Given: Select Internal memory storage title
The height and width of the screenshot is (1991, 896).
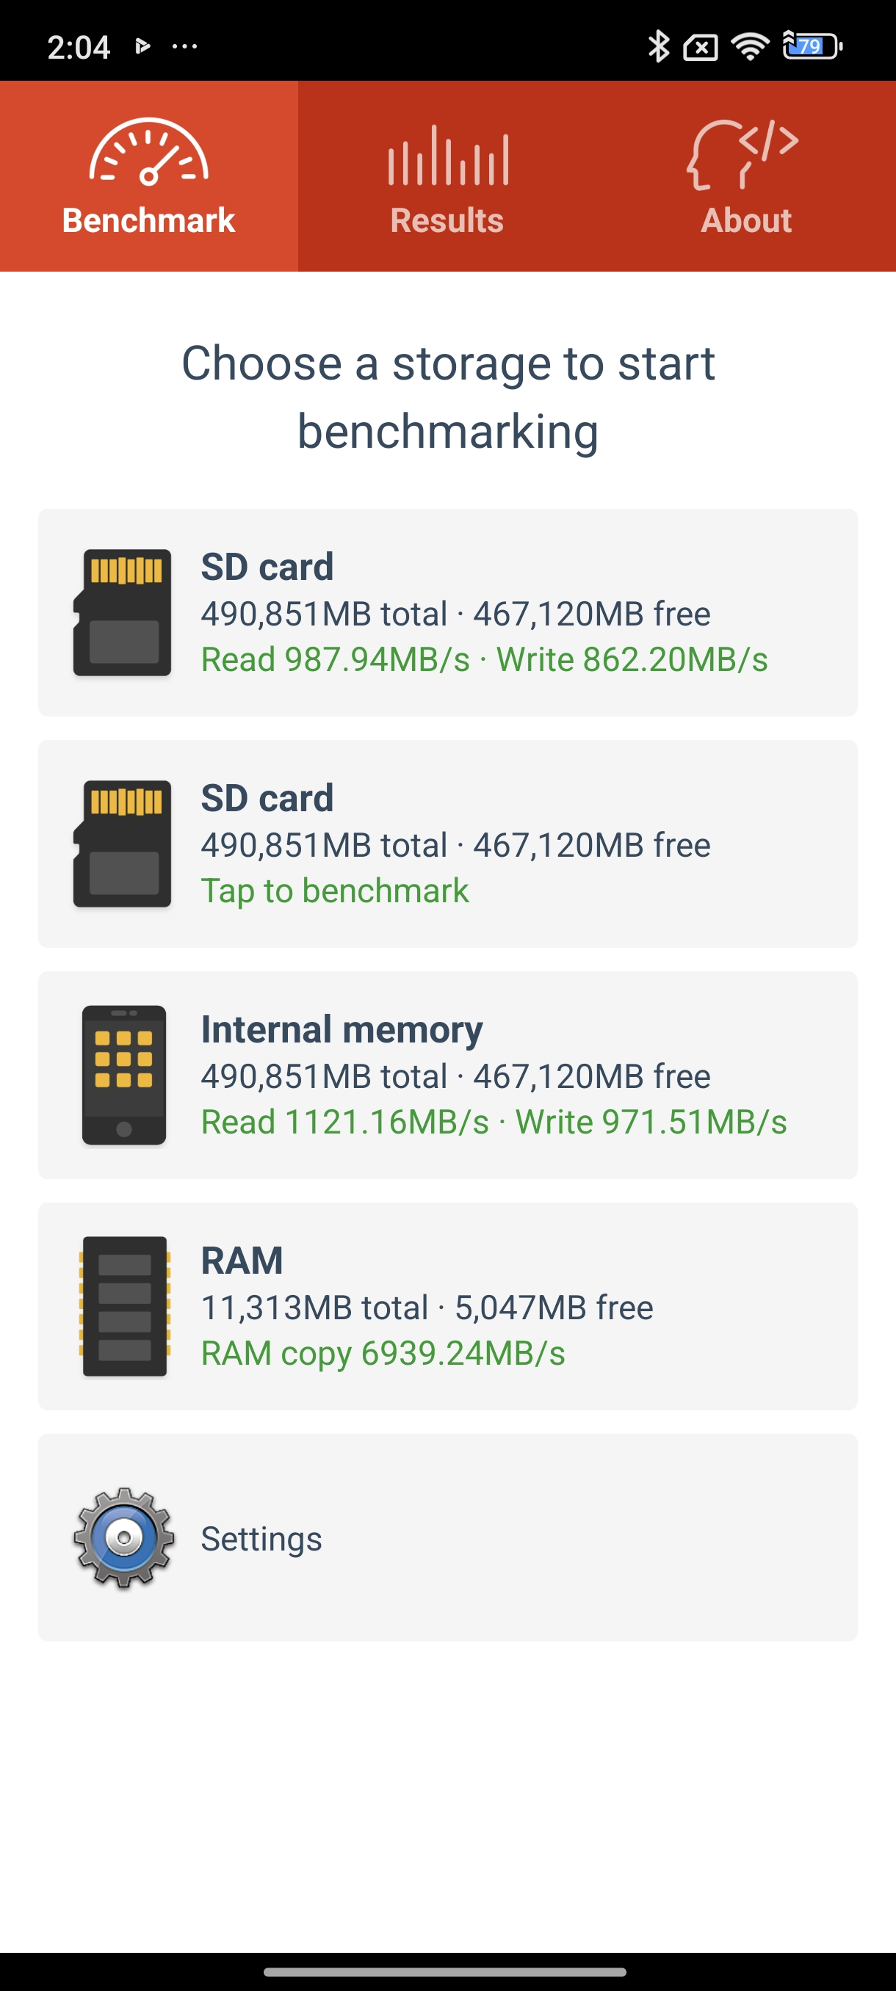Looking at the screenshot, I should 342,1029.
